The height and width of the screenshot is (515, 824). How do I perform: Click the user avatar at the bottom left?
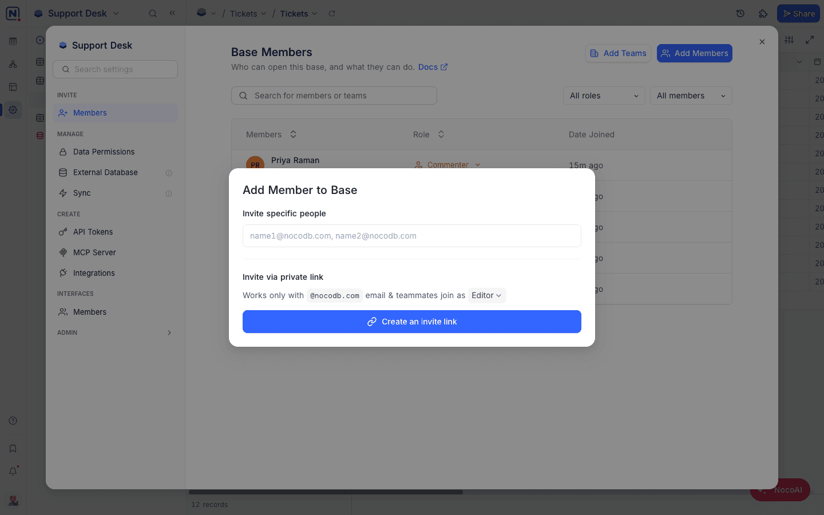point(13,501)
